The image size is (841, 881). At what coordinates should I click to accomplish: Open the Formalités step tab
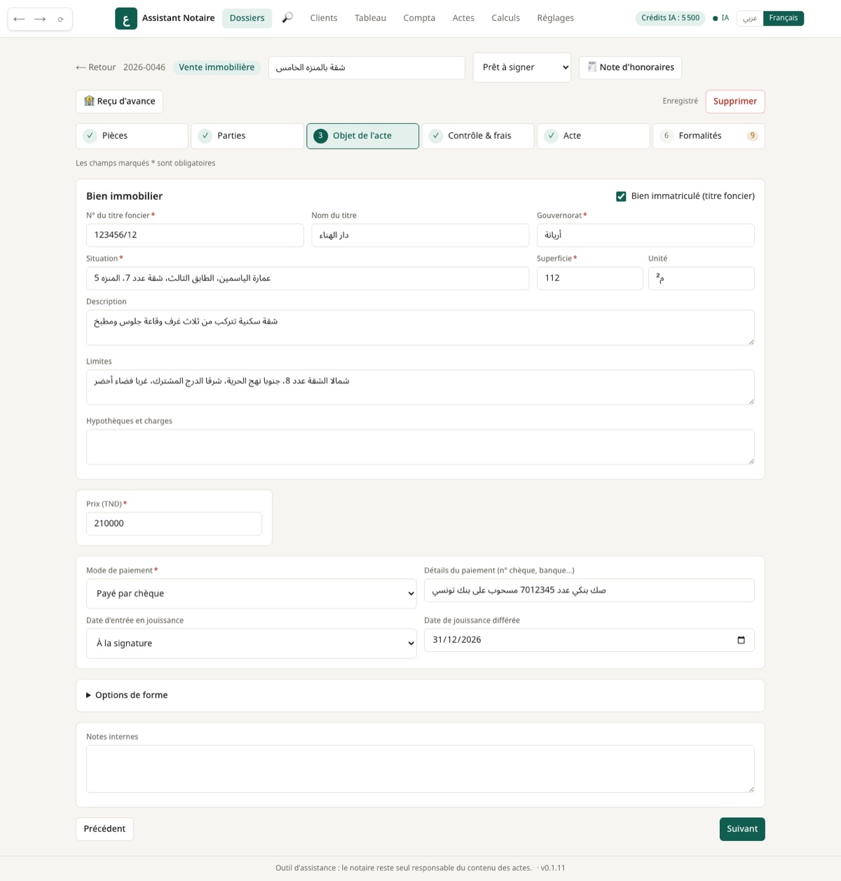click(x=709, y=136)
